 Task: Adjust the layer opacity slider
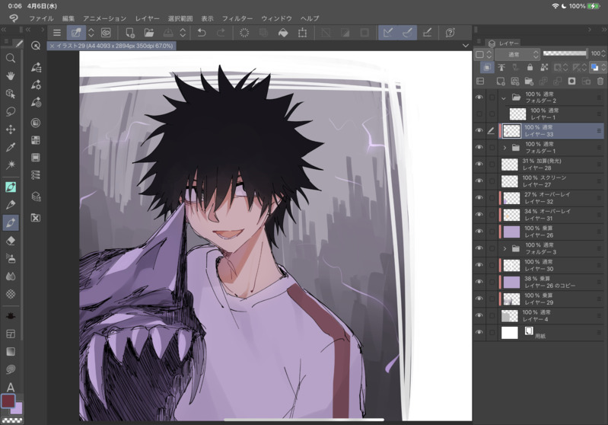point(565,53)
